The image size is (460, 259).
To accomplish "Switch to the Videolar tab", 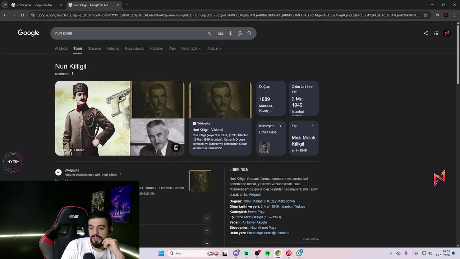I will [113, 49].
